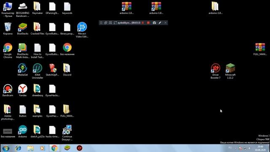Viewport: 270px width, 152px height.
Task: Select the Bandicam rectangle area icon
Action: tap(115, 23)
